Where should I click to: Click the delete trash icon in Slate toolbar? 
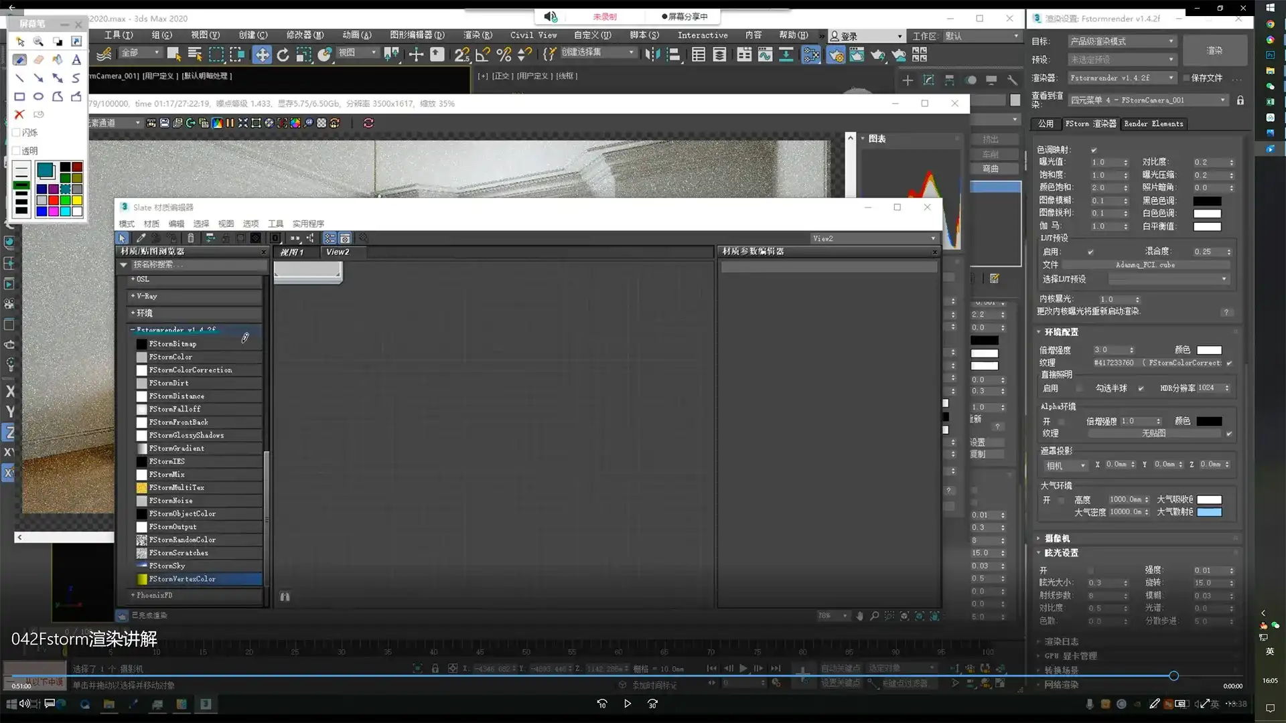[x=191, y=238]
